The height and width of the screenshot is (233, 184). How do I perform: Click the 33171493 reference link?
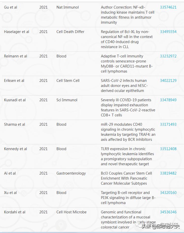[168, 124]
